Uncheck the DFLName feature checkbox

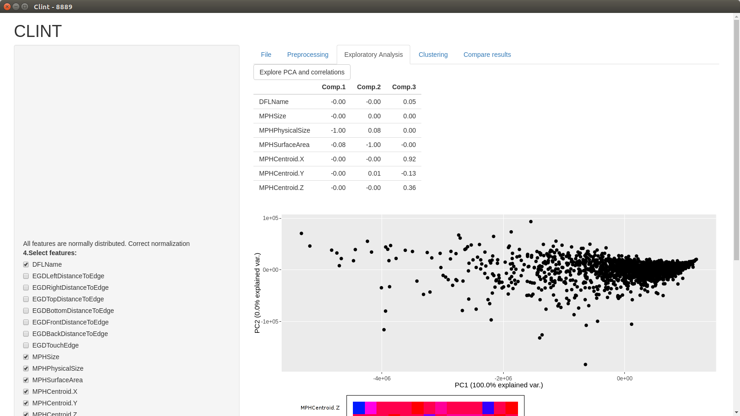pos(26,264)
